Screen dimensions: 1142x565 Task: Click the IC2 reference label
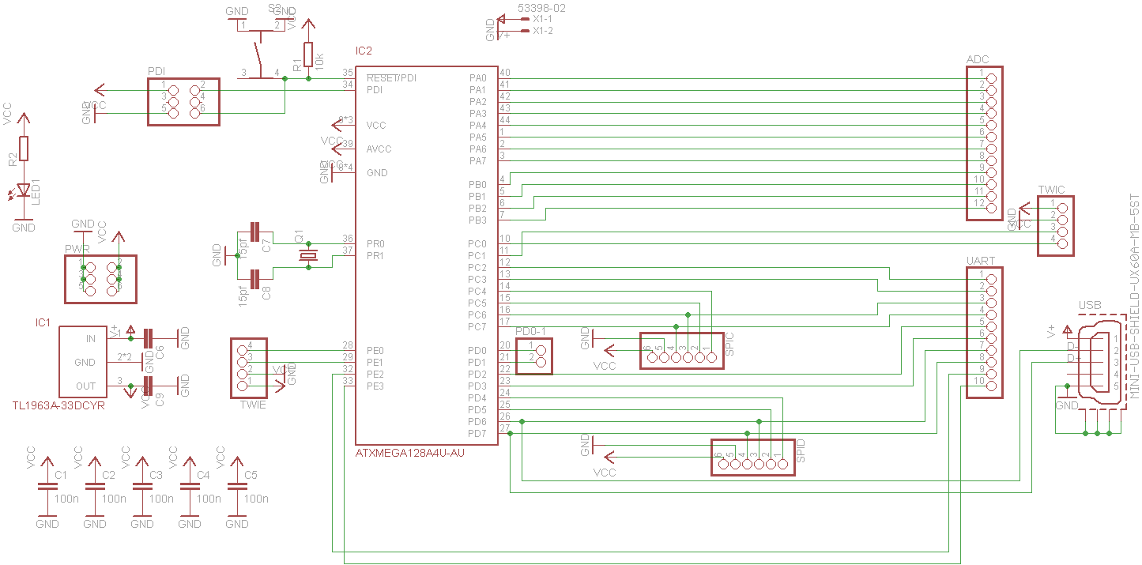coord(364,51)
